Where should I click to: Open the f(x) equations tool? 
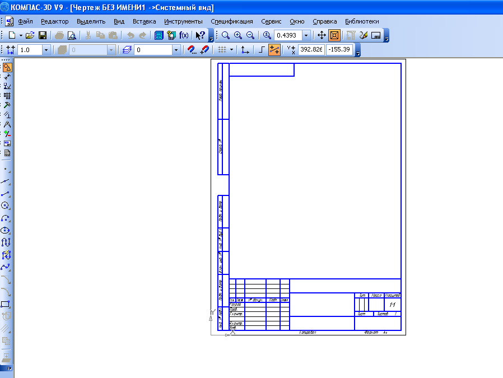(184, 35)
